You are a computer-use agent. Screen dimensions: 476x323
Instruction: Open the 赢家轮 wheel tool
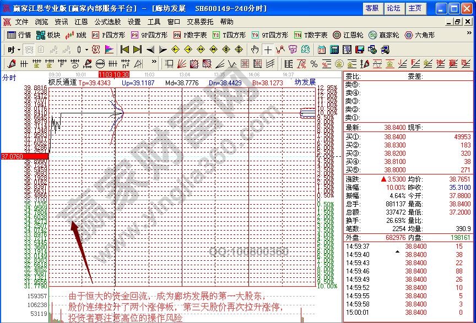point(384,35)
